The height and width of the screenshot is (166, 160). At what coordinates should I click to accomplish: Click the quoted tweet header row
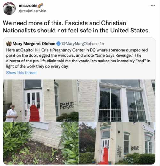[x=55, y=44]
